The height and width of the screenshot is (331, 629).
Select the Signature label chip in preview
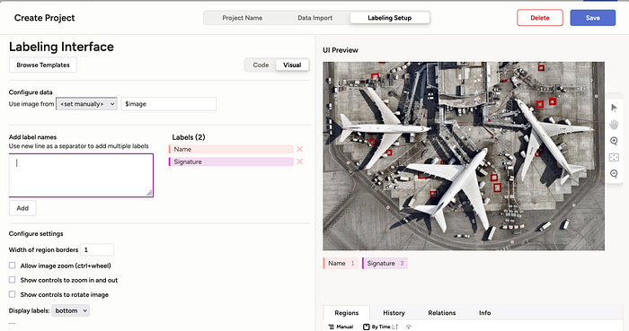tap(385, 264)
